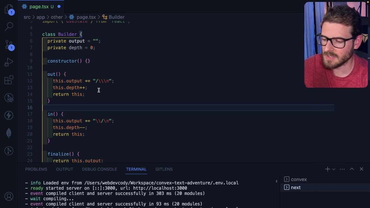This screenshot has height=208, width=370.
Task: Click the Builder breadcrumb item
Action: 113,17
